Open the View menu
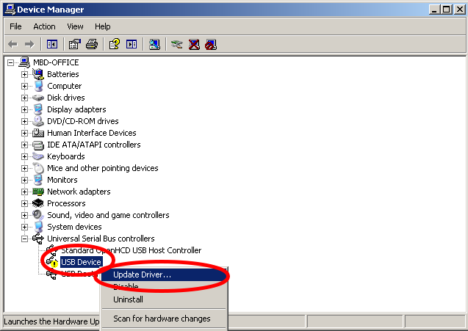Image resolution: width=468 pixels, height=331 pixels. (75, 26)
